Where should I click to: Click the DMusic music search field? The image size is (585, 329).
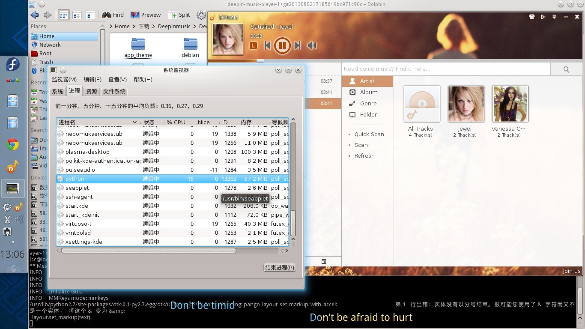[446, 69]
